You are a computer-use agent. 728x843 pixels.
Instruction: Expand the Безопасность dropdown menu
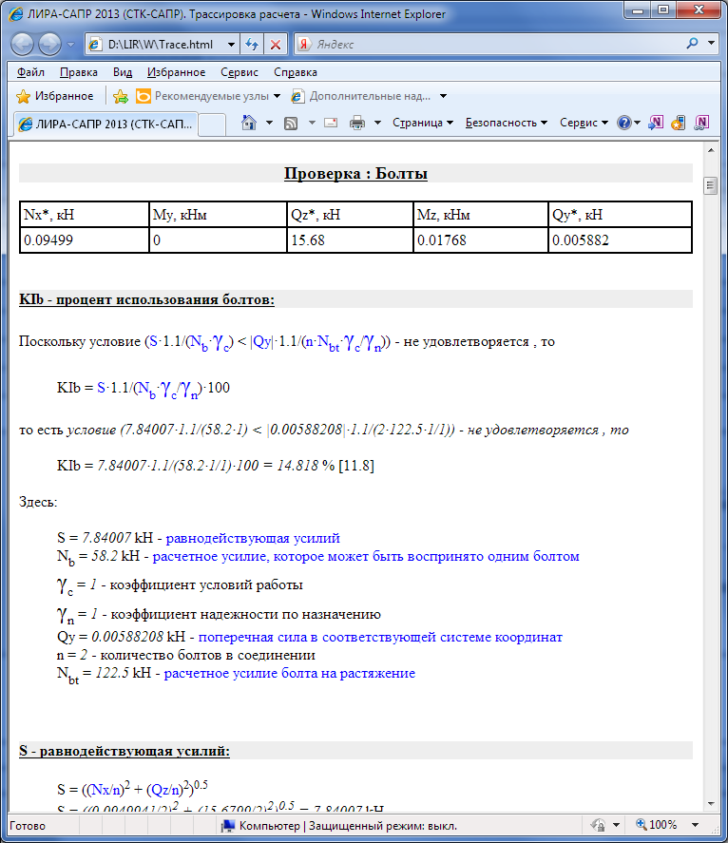click(x=506, y=123)
